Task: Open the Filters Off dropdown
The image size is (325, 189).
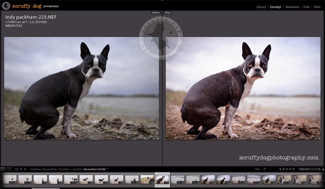Action: coord(309,169)
